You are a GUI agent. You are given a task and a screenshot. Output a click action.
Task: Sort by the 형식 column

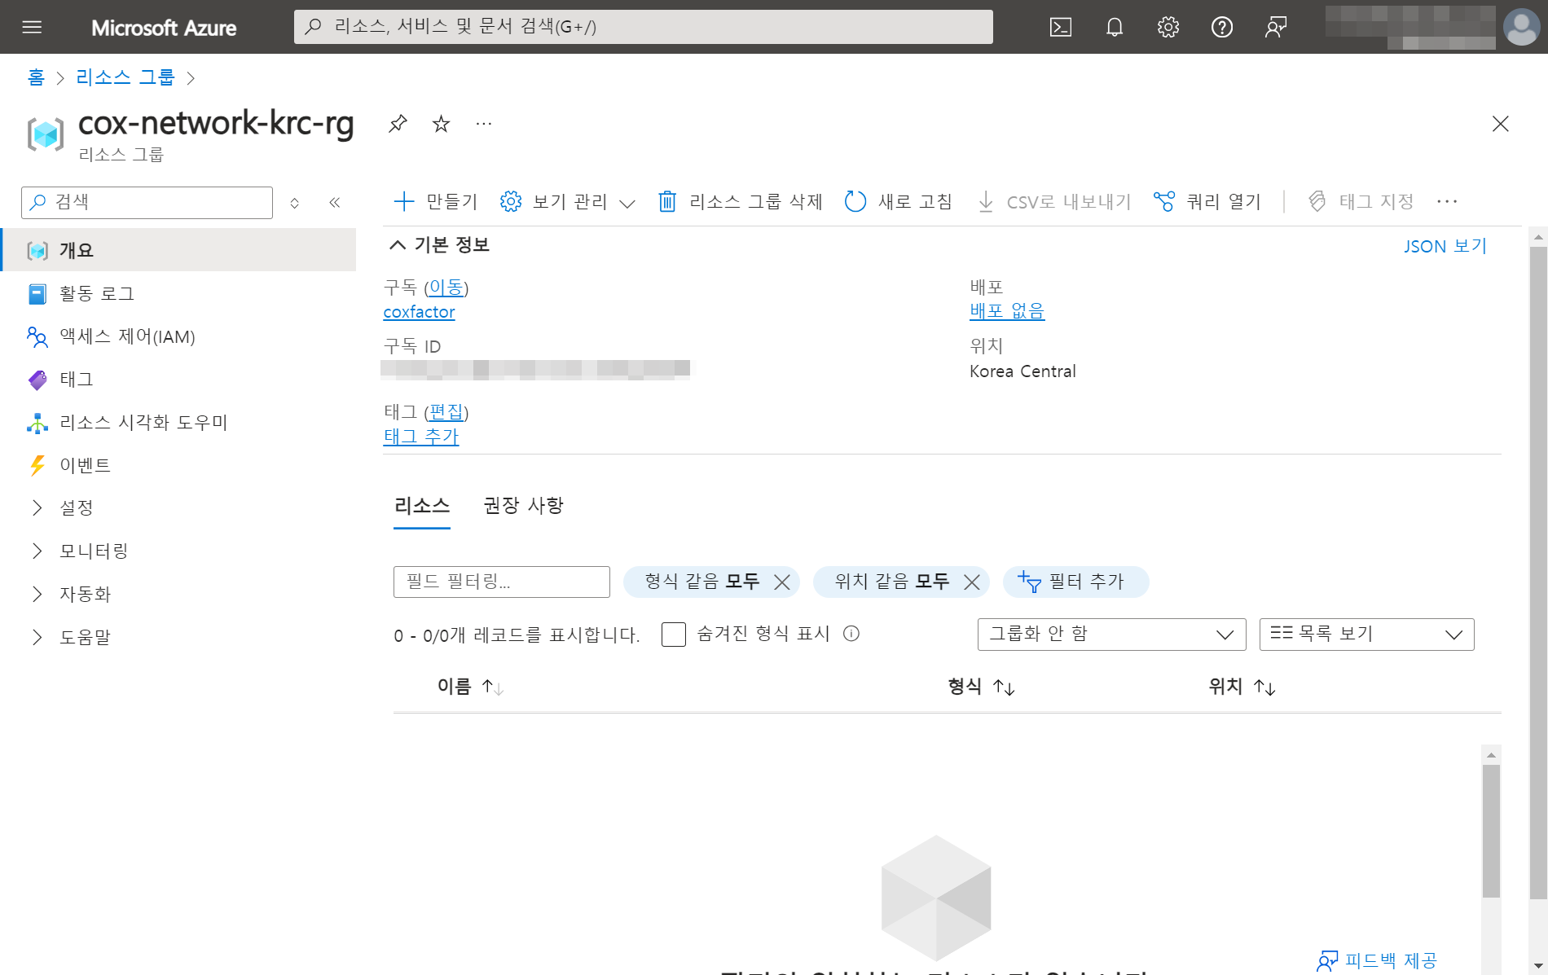tap(981, 687)
